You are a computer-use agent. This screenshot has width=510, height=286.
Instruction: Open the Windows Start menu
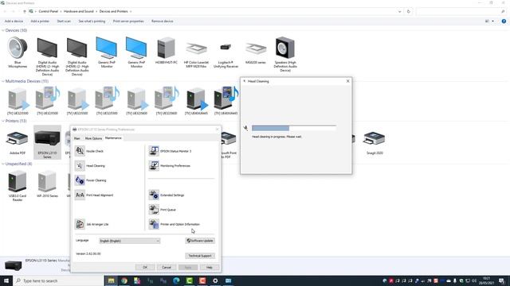(x=6, y=280)
